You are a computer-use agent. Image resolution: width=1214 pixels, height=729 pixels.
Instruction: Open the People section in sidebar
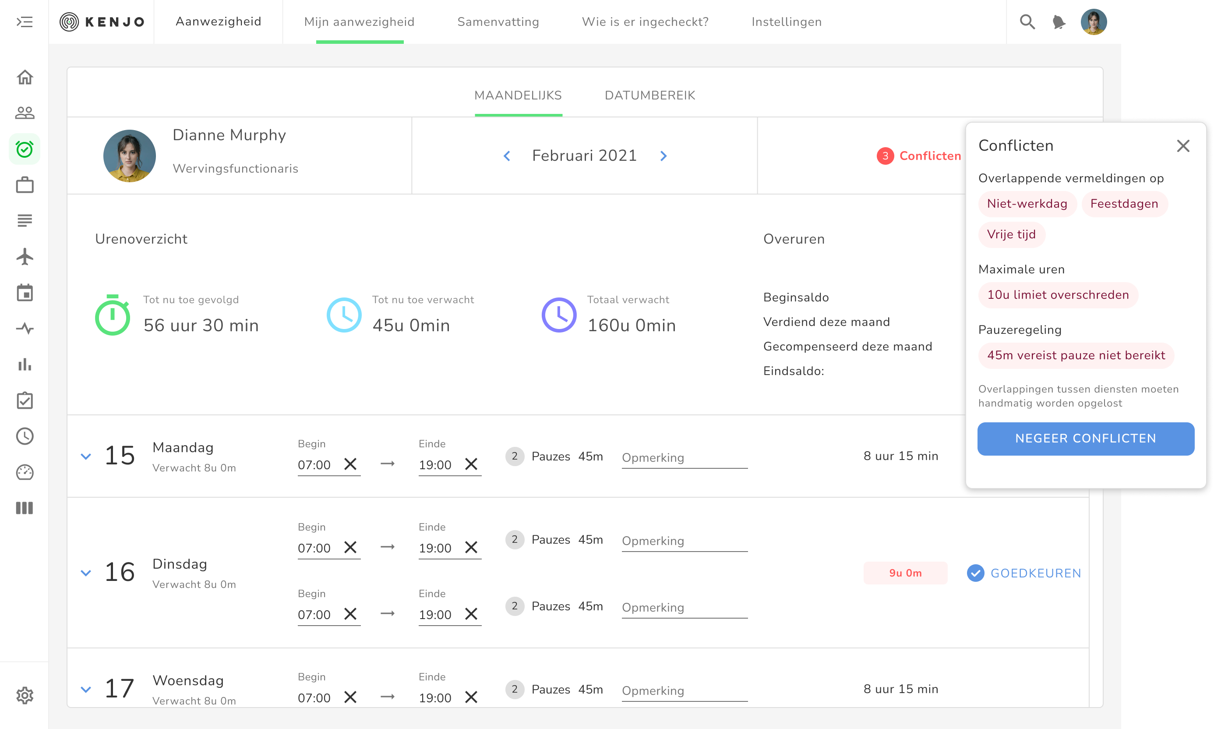point(25,113)
